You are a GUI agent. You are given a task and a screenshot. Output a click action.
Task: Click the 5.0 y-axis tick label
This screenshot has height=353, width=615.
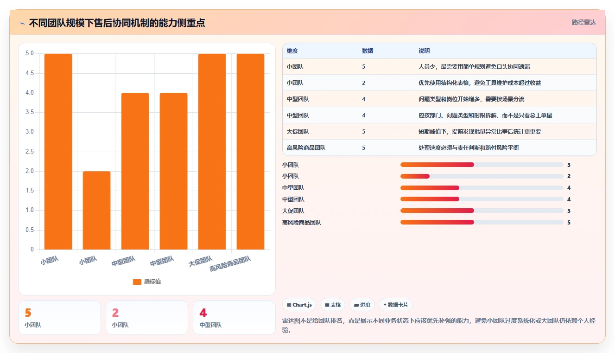tap(30, 53)
